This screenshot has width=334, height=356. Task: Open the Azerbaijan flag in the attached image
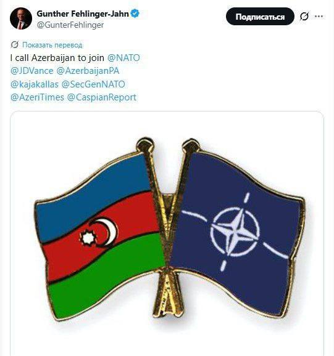point(99,236)
